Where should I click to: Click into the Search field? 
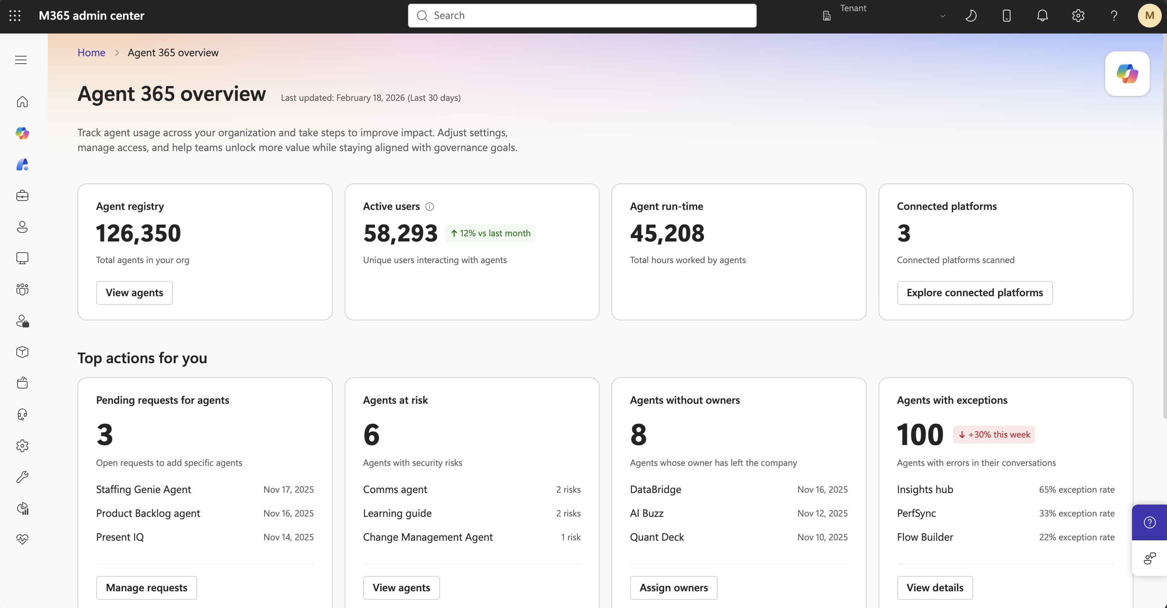tap(582, 16)
